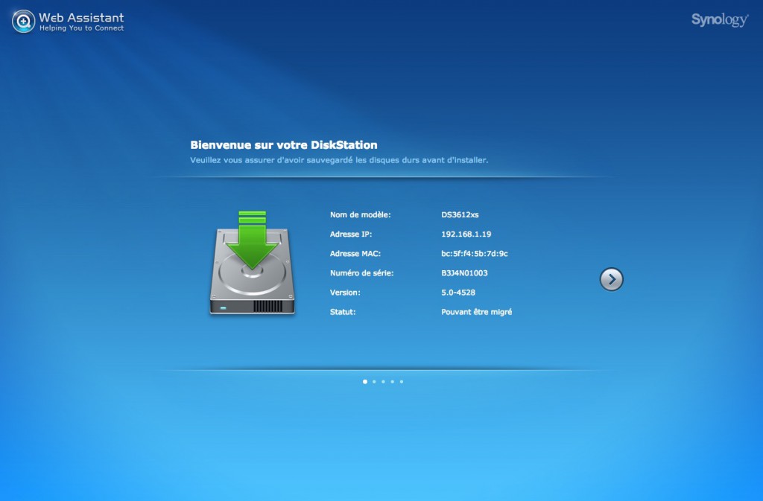
Task: Click the 'Version:' label
Action: [345, 293]
